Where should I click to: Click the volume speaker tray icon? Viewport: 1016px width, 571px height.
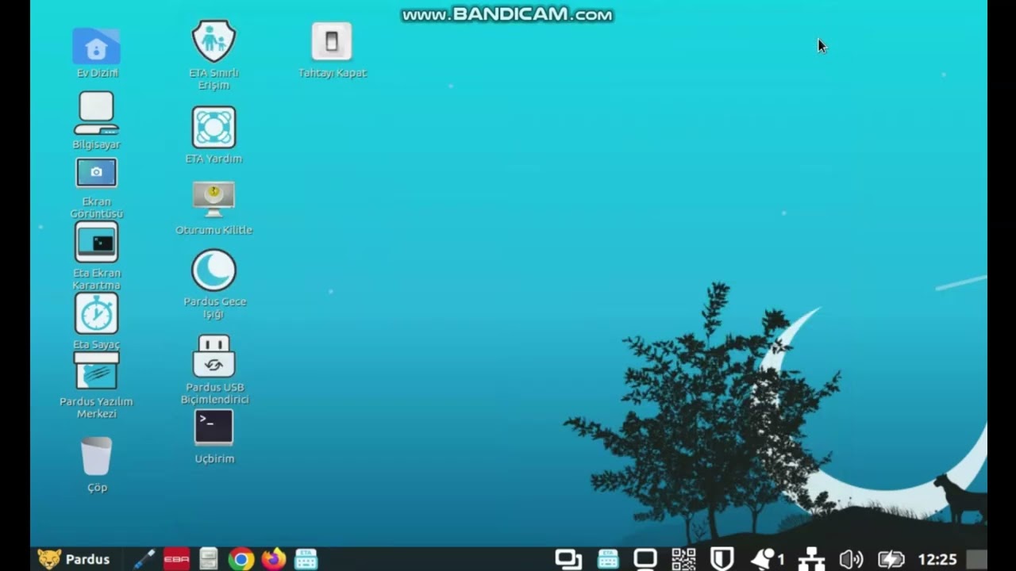tap(851, 559)
